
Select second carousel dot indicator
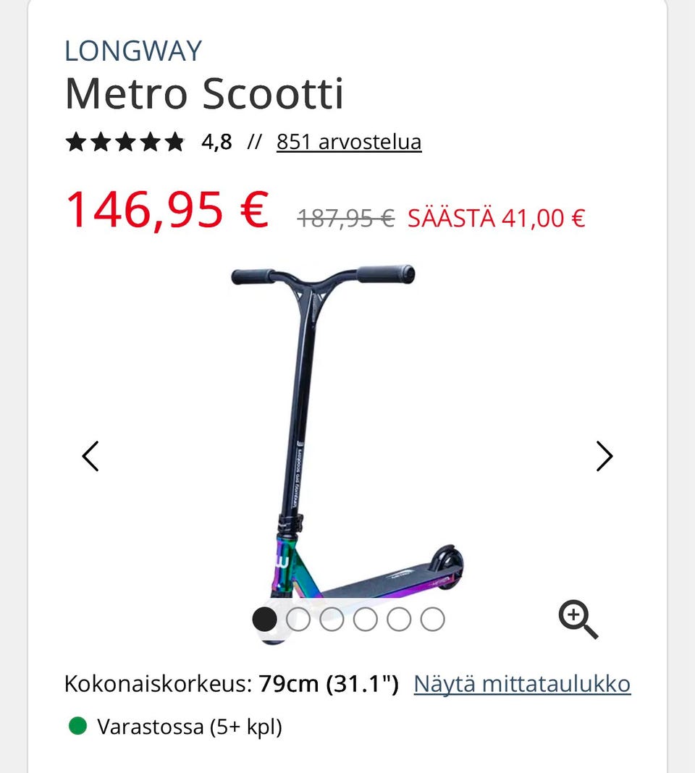298,619
